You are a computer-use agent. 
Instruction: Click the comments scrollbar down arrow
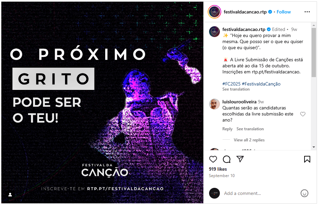(314, 147)
